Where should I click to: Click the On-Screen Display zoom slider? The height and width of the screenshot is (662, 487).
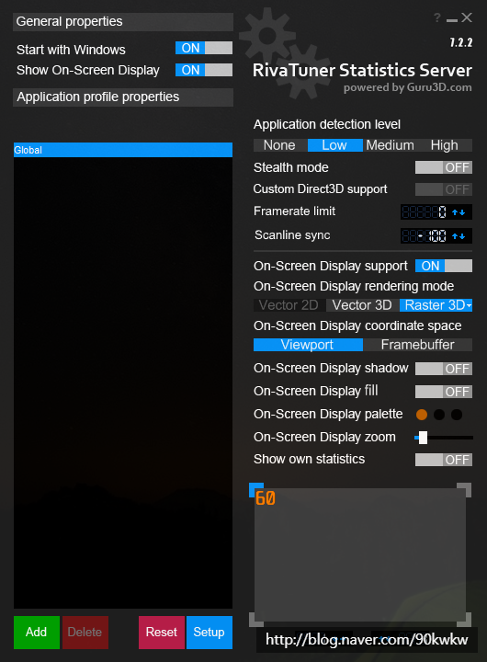click(444, 438)
